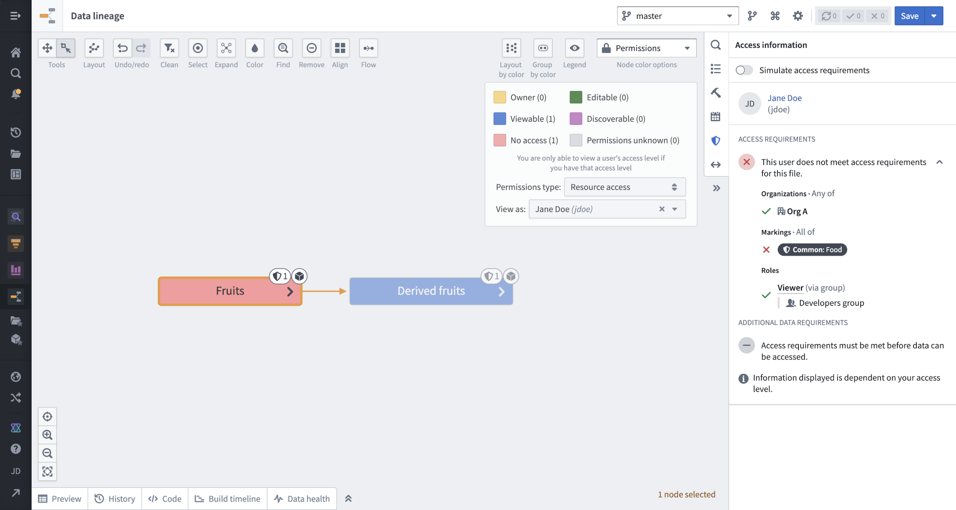956x510 pixels.
Task: Click the Redo arrow icon
Action: click(141, 48)
